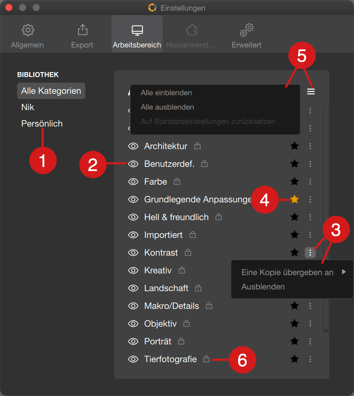Click the vertical scrollbar of category list

coord(326,217)
